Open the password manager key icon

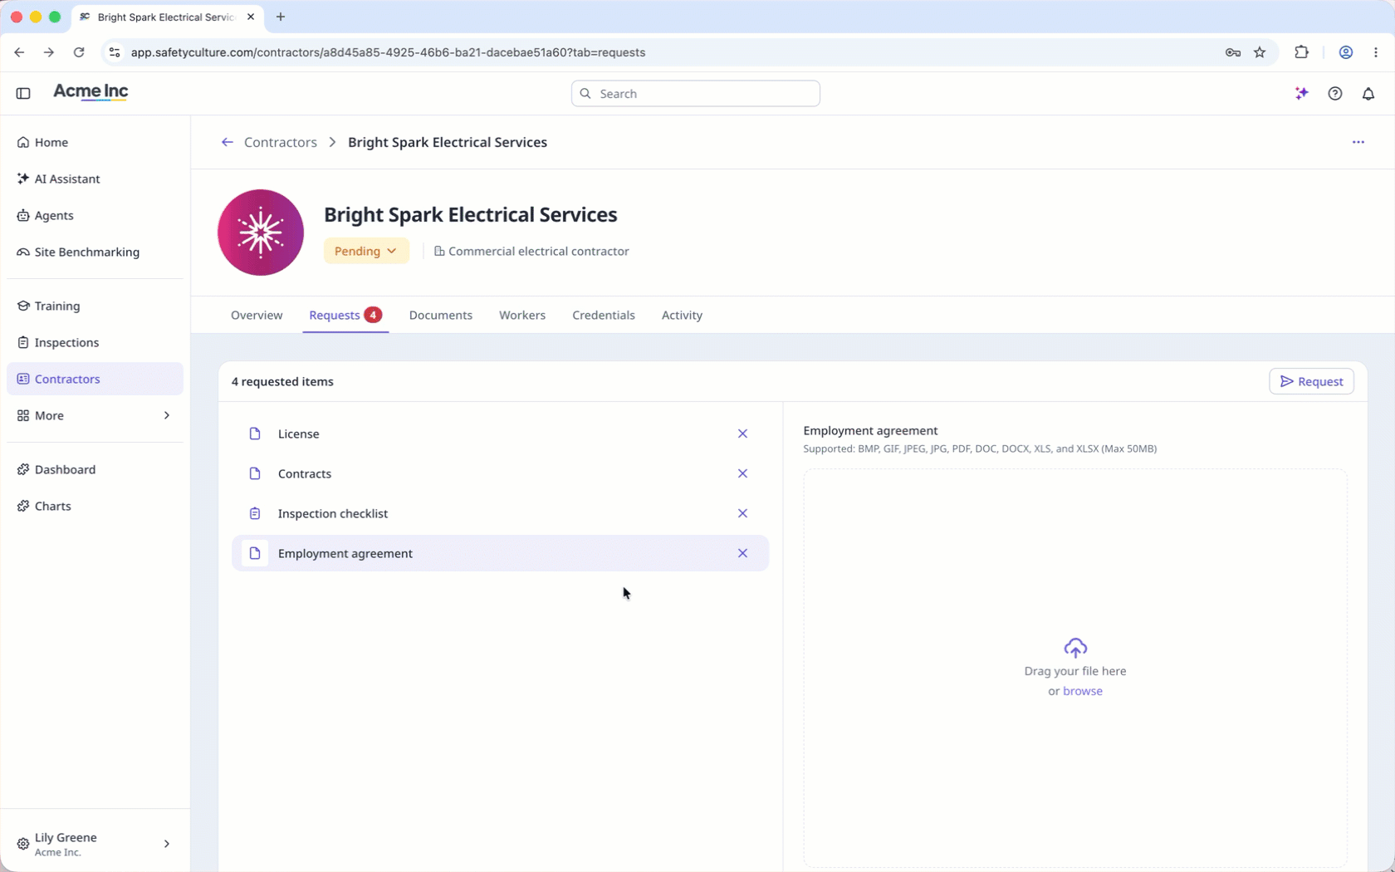tap(1233, 52)
